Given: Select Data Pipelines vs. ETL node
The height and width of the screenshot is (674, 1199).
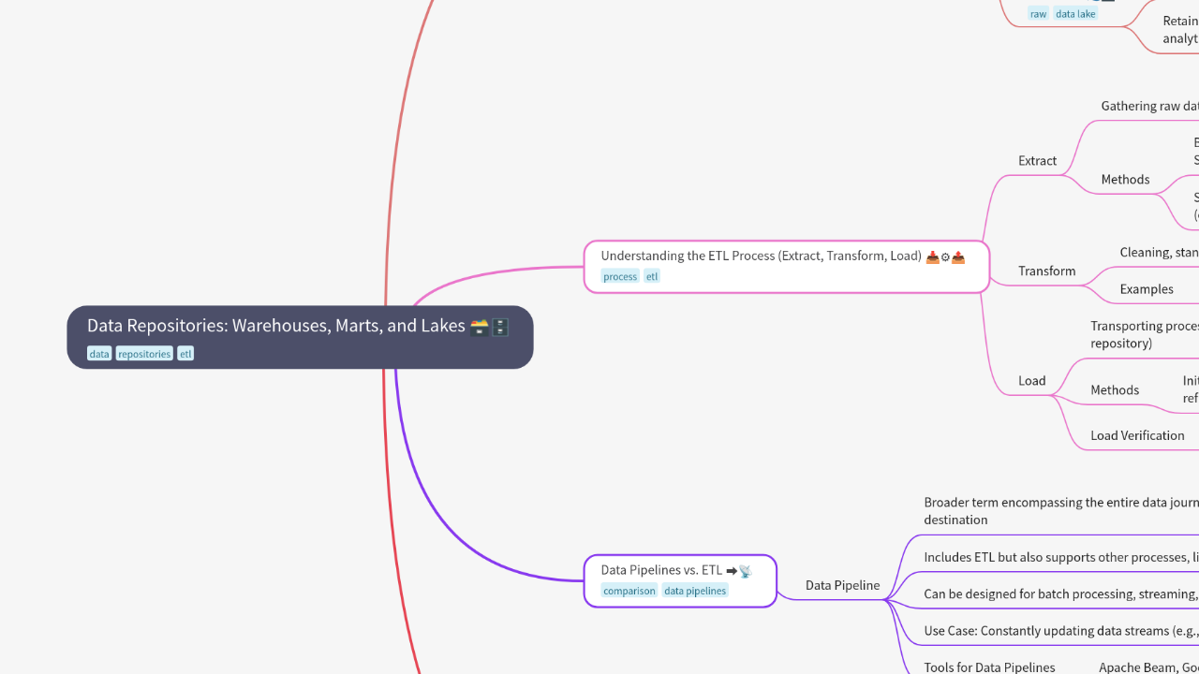Looking at the screenshot, I should click(680, 580).
